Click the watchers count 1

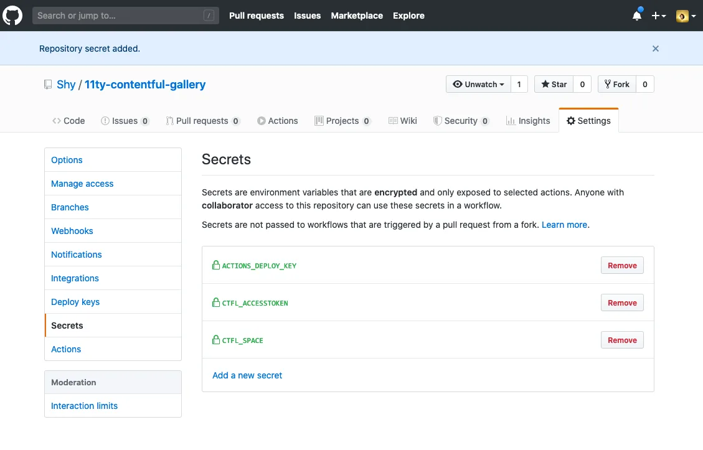click(519, 84)
